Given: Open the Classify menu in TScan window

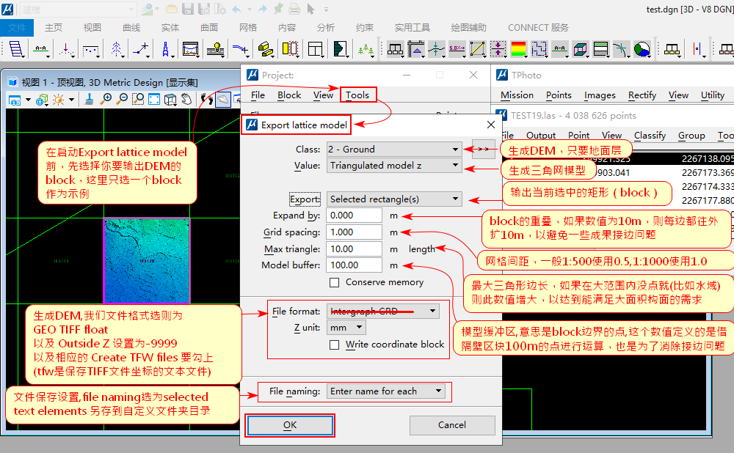Looking at the screenshot, I should 650,136.
